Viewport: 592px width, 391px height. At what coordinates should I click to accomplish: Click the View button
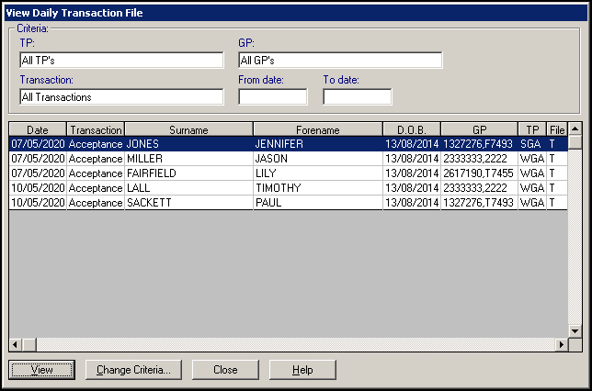41,370
